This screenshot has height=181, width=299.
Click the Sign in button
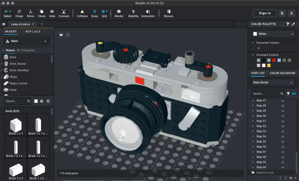265,13
